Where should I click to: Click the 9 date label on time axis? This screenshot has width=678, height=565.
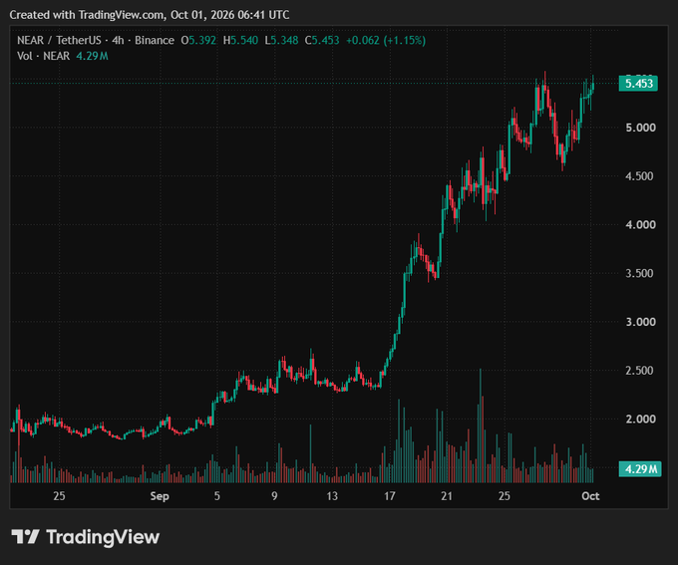coord(274,496)
